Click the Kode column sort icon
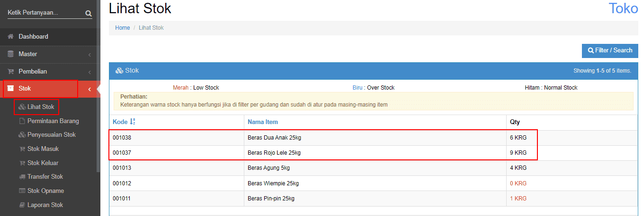Screen dimensions: 643x216 [133, 122]
